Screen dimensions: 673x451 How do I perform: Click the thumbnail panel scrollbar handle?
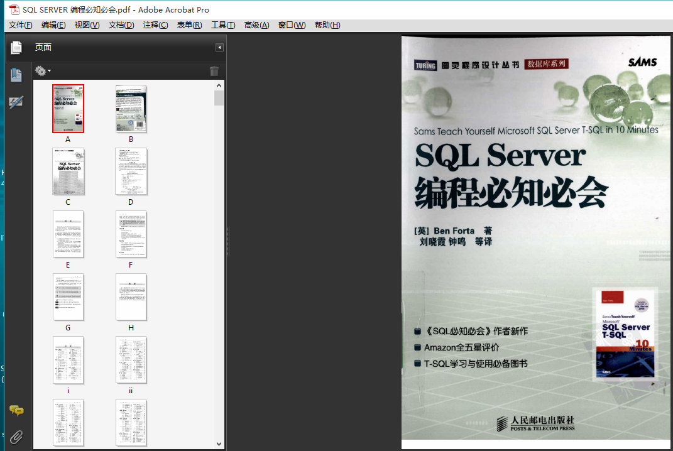point(219,98)
